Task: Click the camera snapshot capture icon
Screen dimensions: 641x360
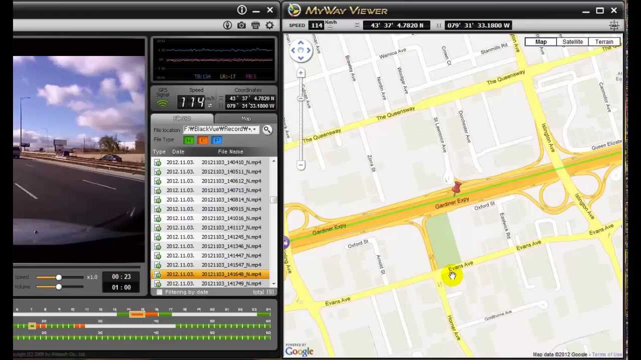Action: 241,25
